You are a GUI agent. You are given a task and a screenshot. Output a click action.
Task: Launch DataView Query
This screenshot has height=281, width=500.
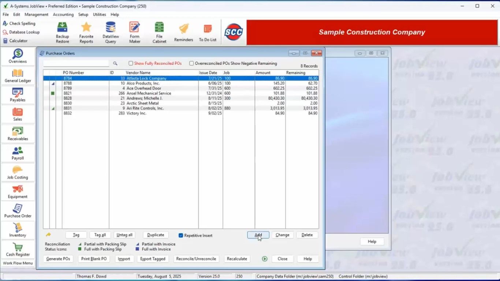(x=111, y=32)
